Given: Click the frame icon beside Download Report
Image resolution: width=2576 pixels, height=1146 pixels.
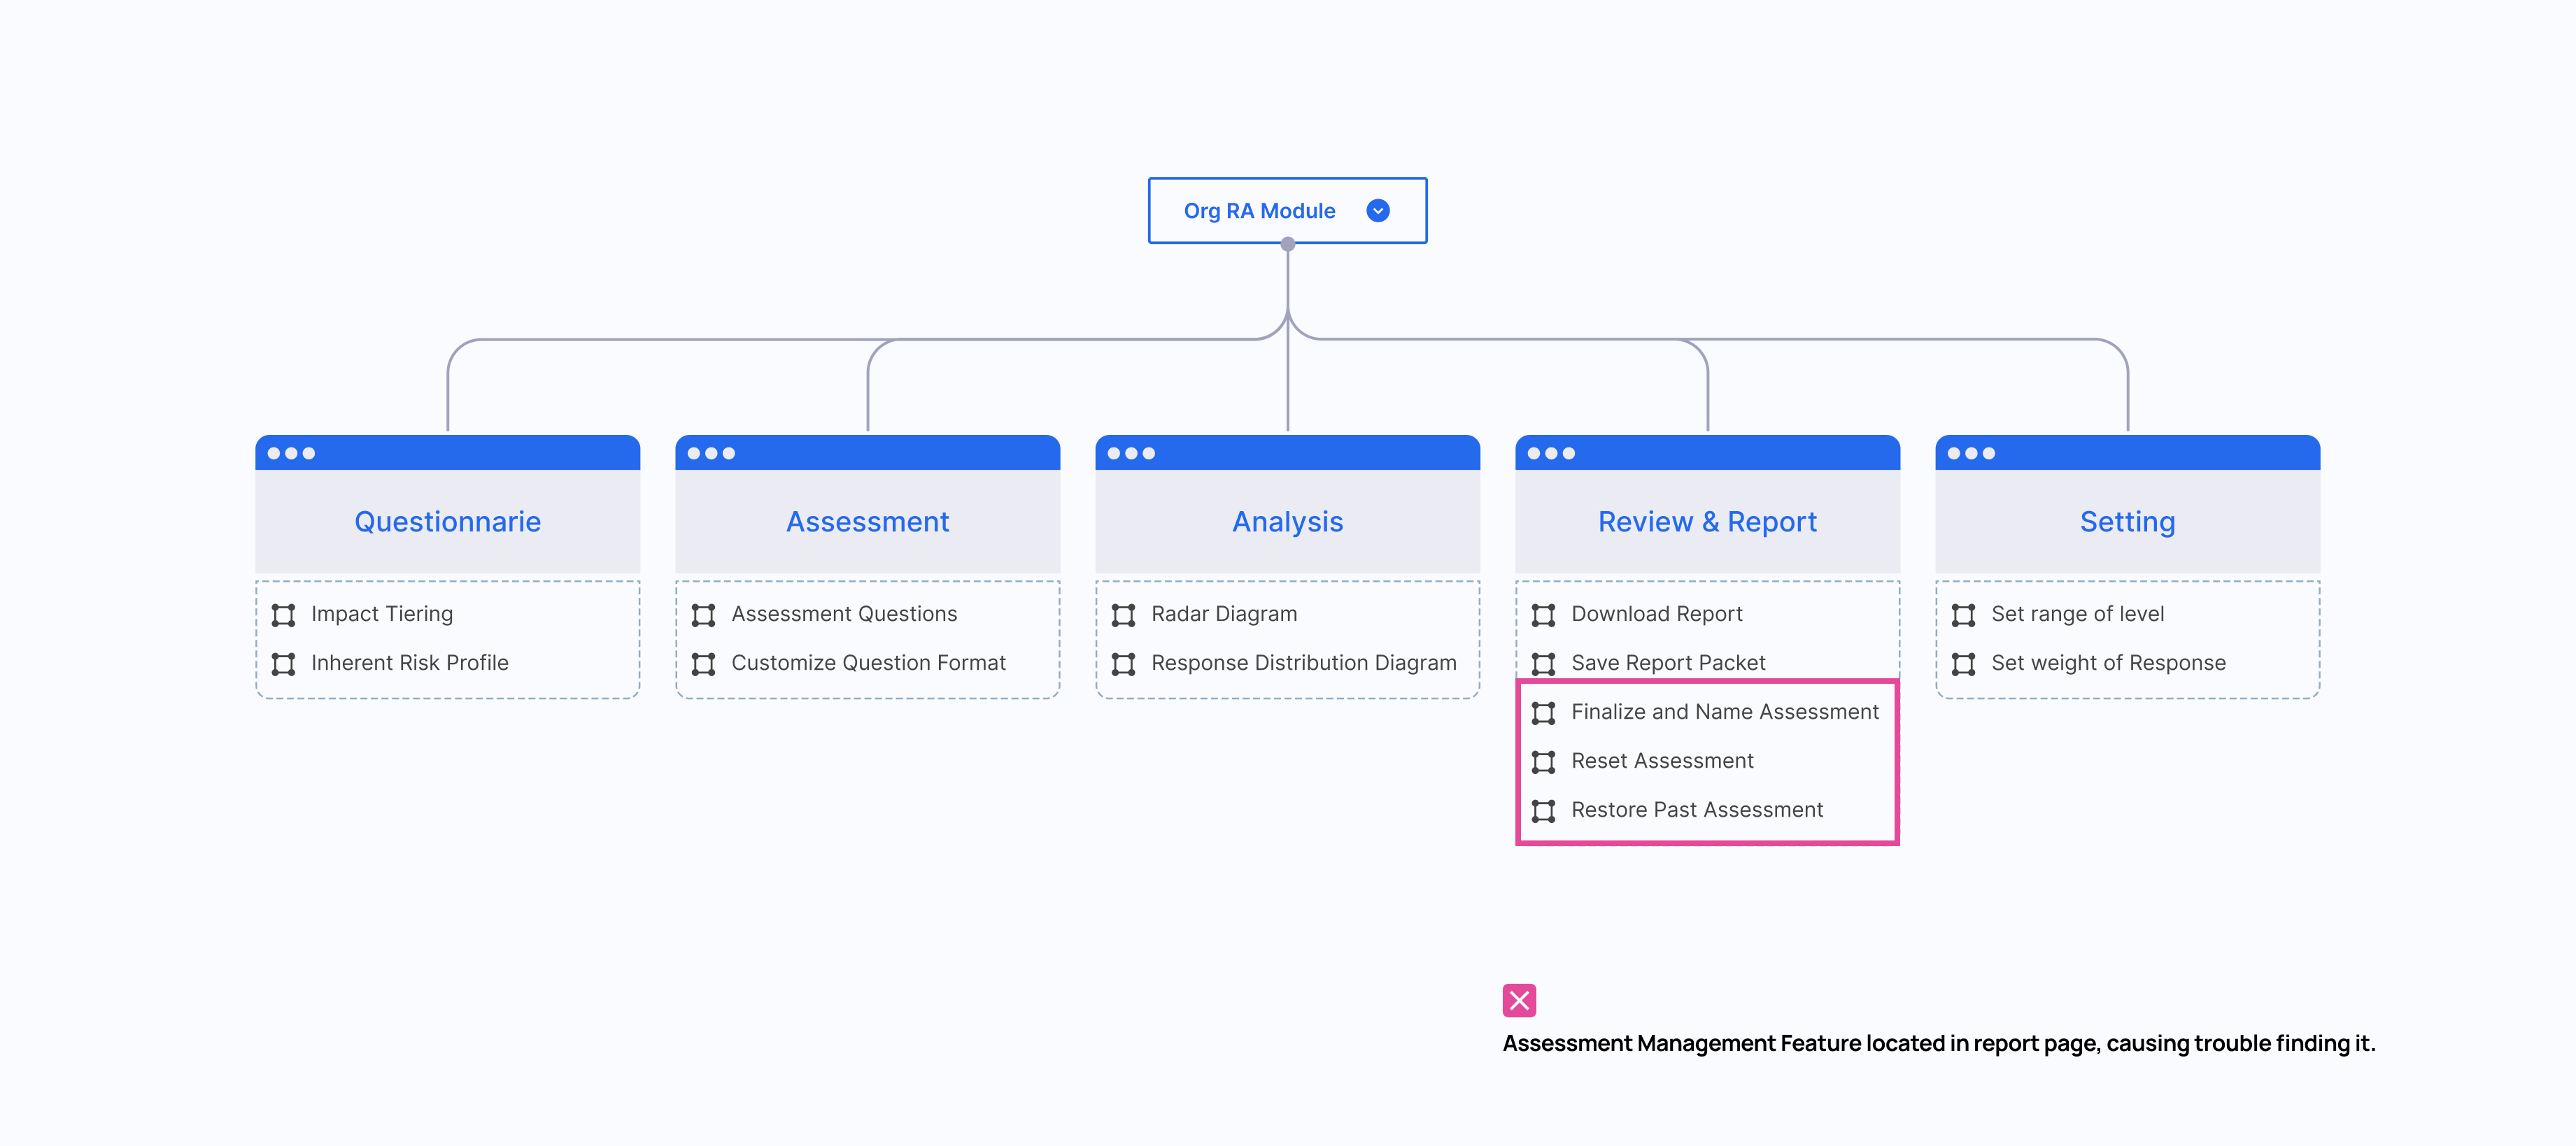Looking at the screenshot, I should [1543, 615].
